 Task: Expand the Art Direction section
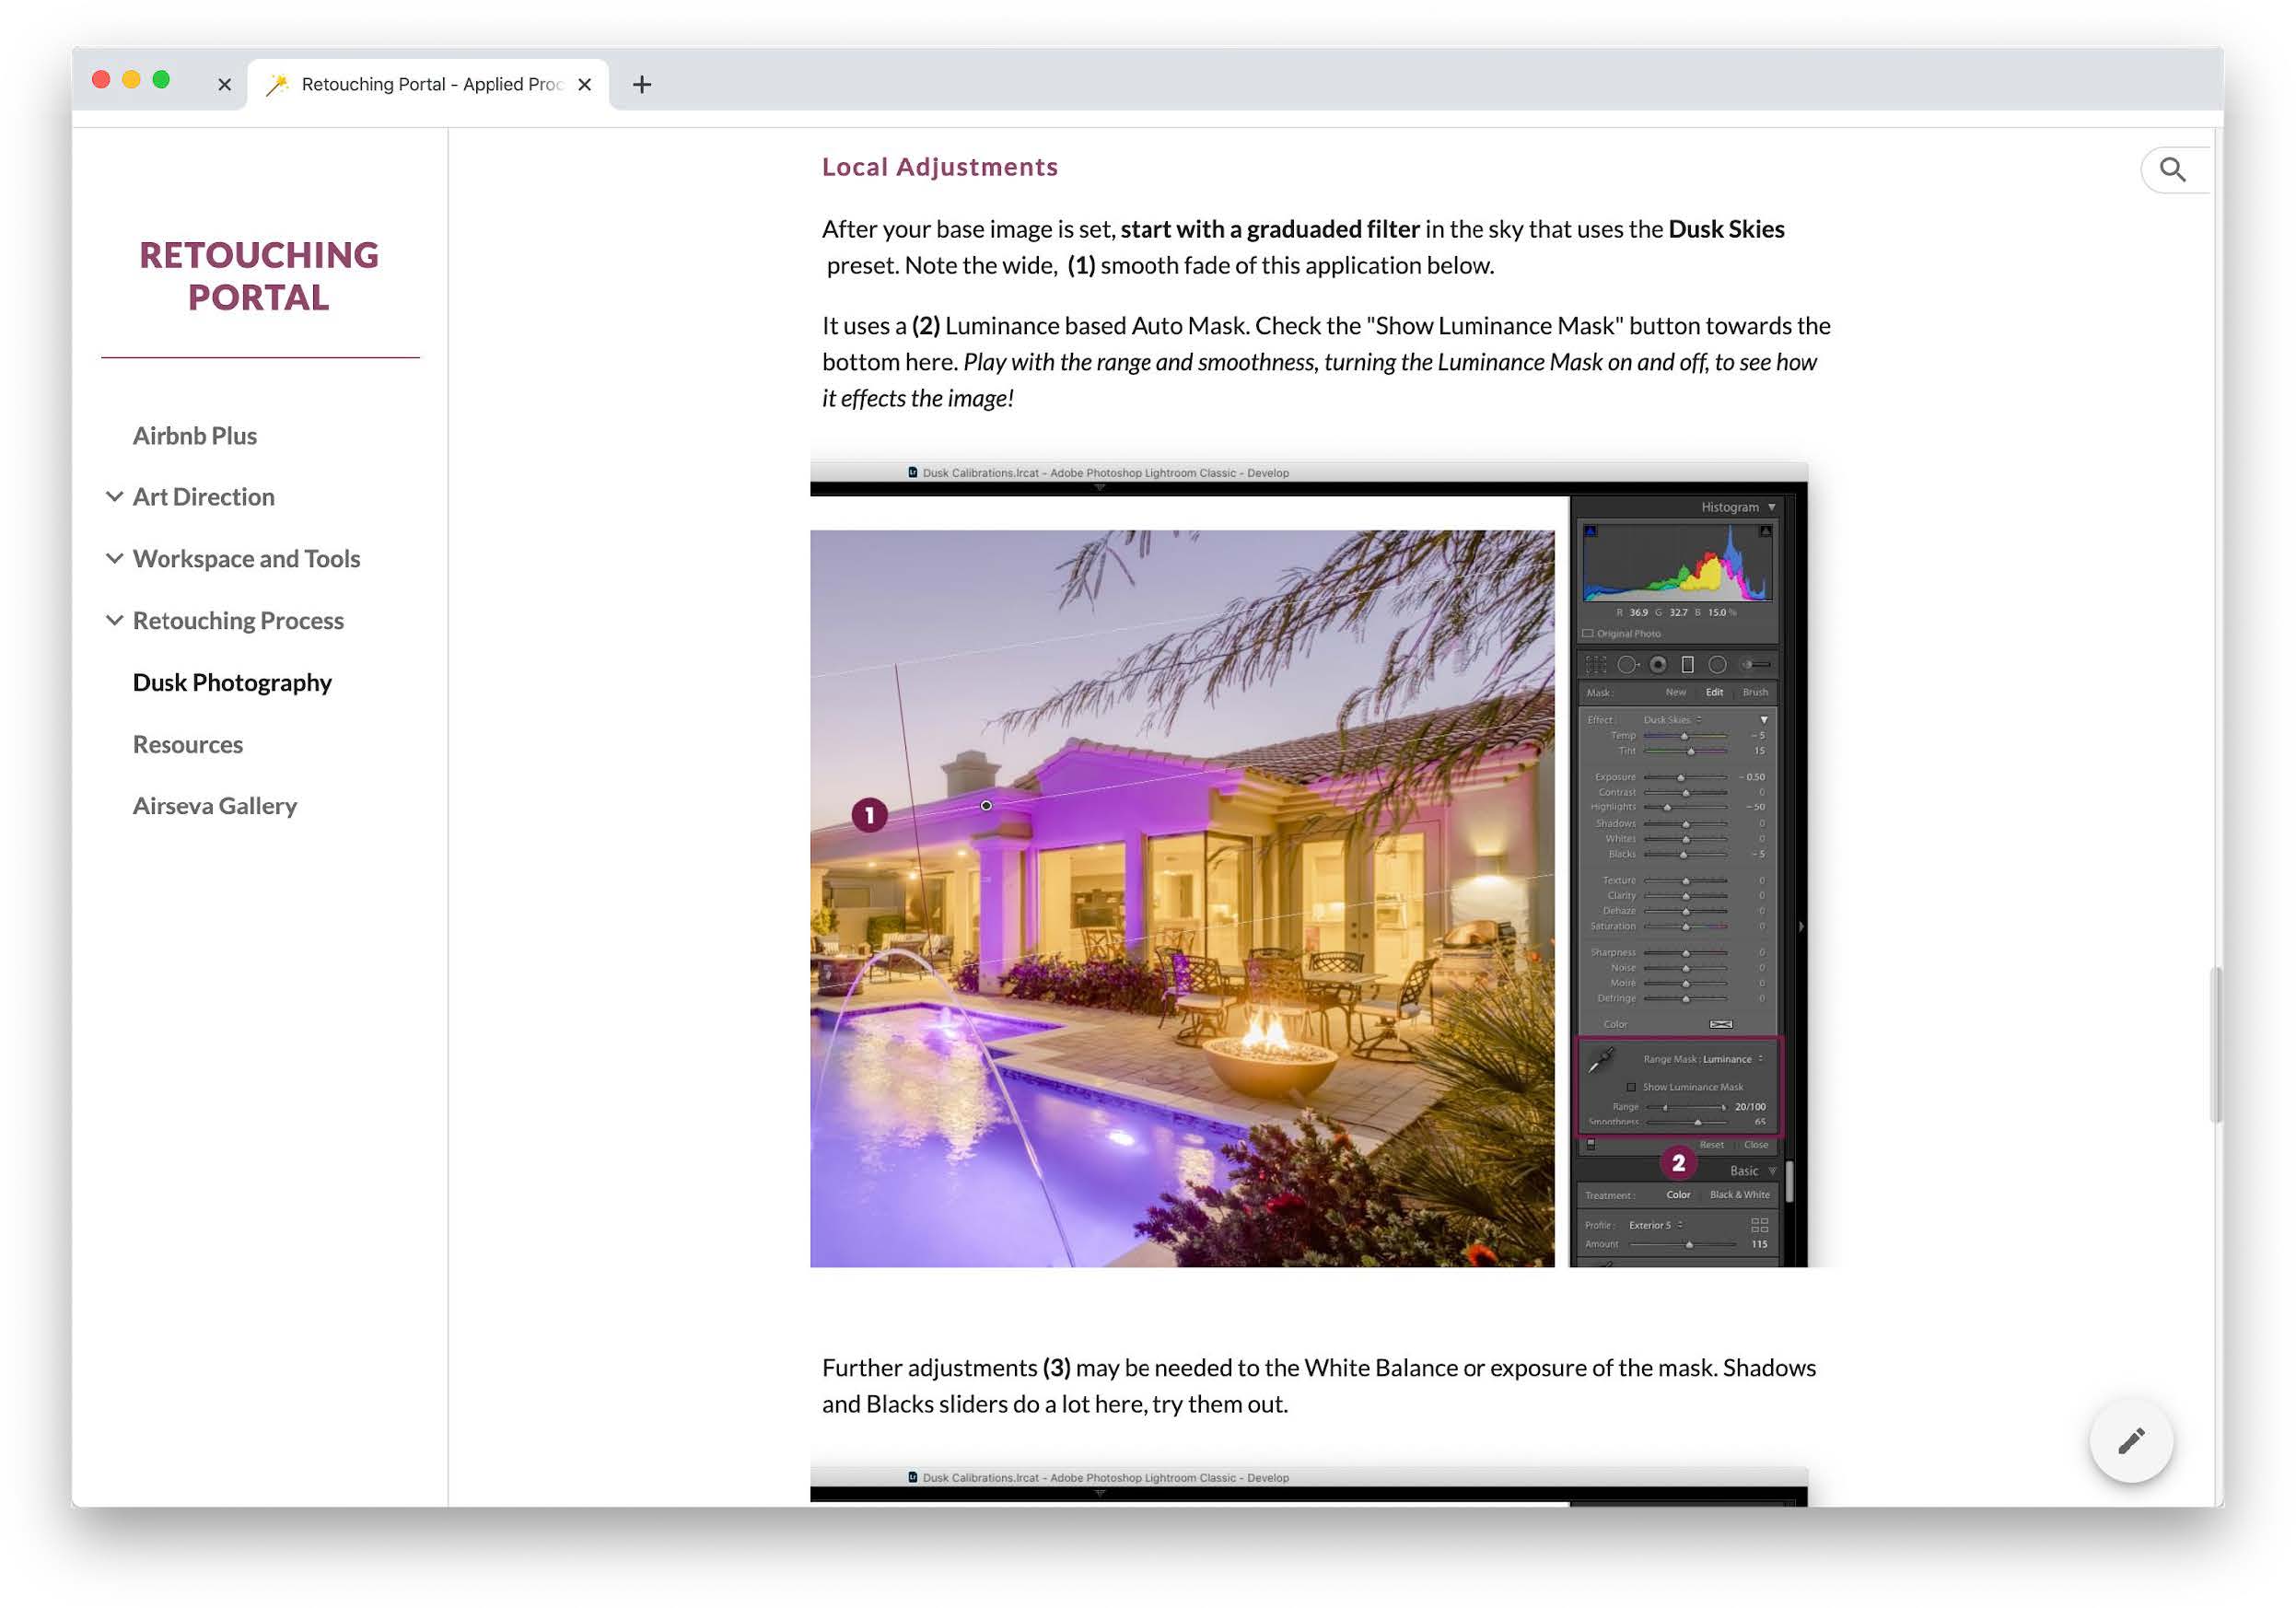[x=115, y=497]
